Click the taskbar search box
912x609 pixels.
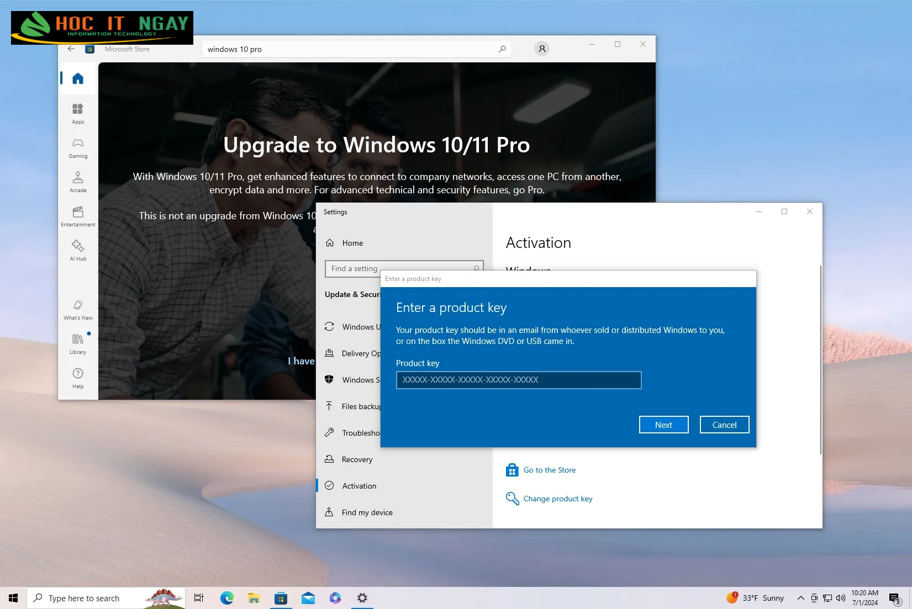pos(106,598)
